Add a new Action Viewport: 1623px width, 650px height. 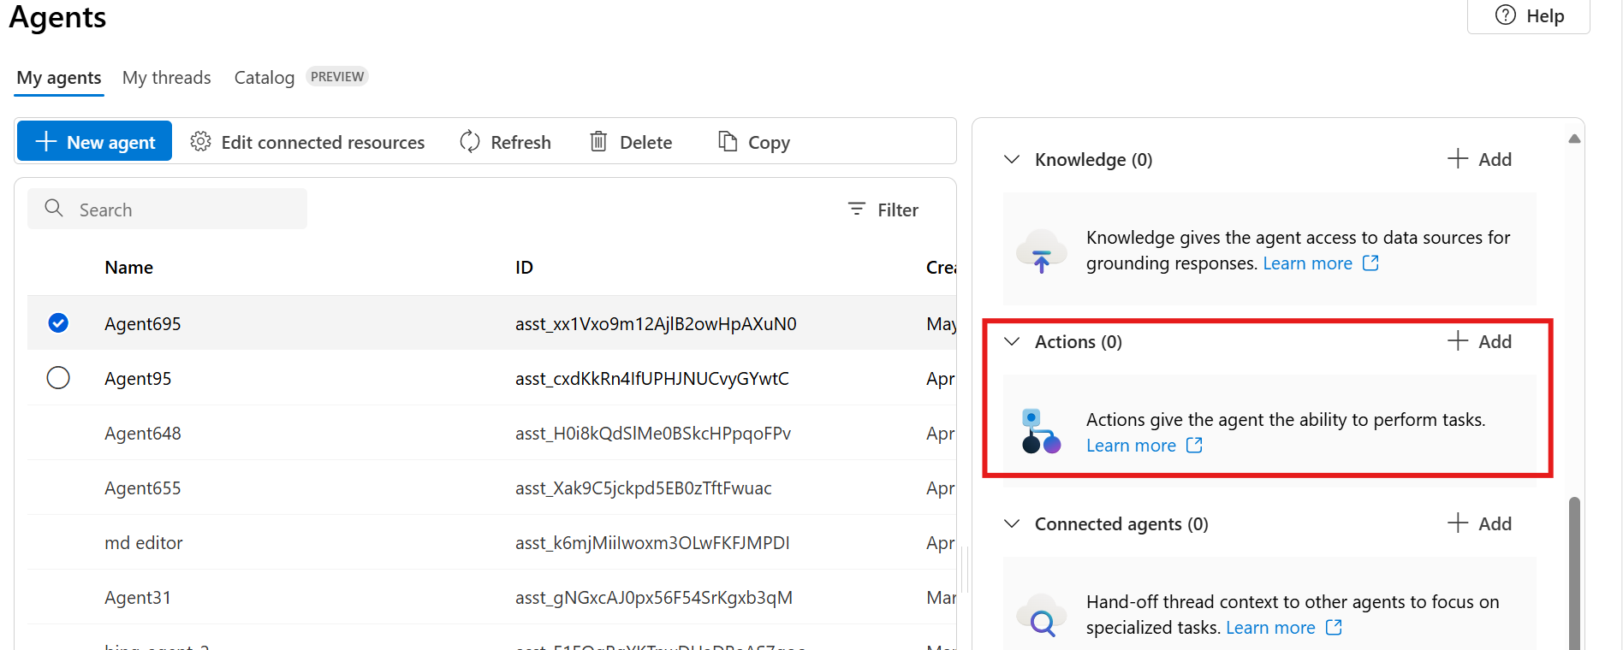click(x=1479, y=341)
